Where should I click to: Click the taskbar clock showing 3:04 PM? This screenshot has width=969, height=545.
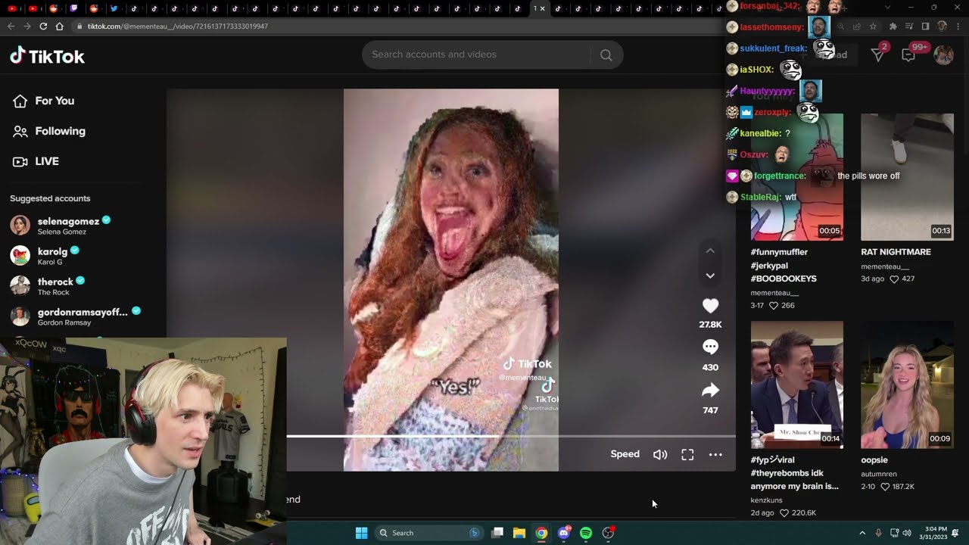pyautogui.click(x=931, y=533)
